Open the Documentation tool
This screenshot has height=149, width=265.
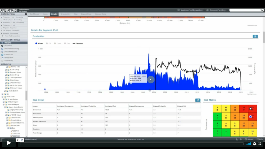(x=10, y=52)
